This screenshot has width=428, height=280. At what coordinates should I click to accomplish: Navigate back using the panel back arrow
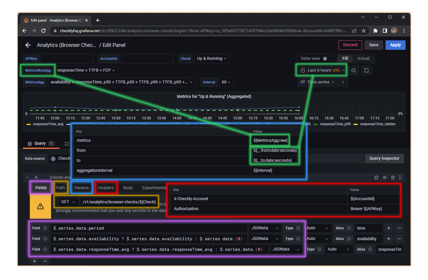(28, 45)
